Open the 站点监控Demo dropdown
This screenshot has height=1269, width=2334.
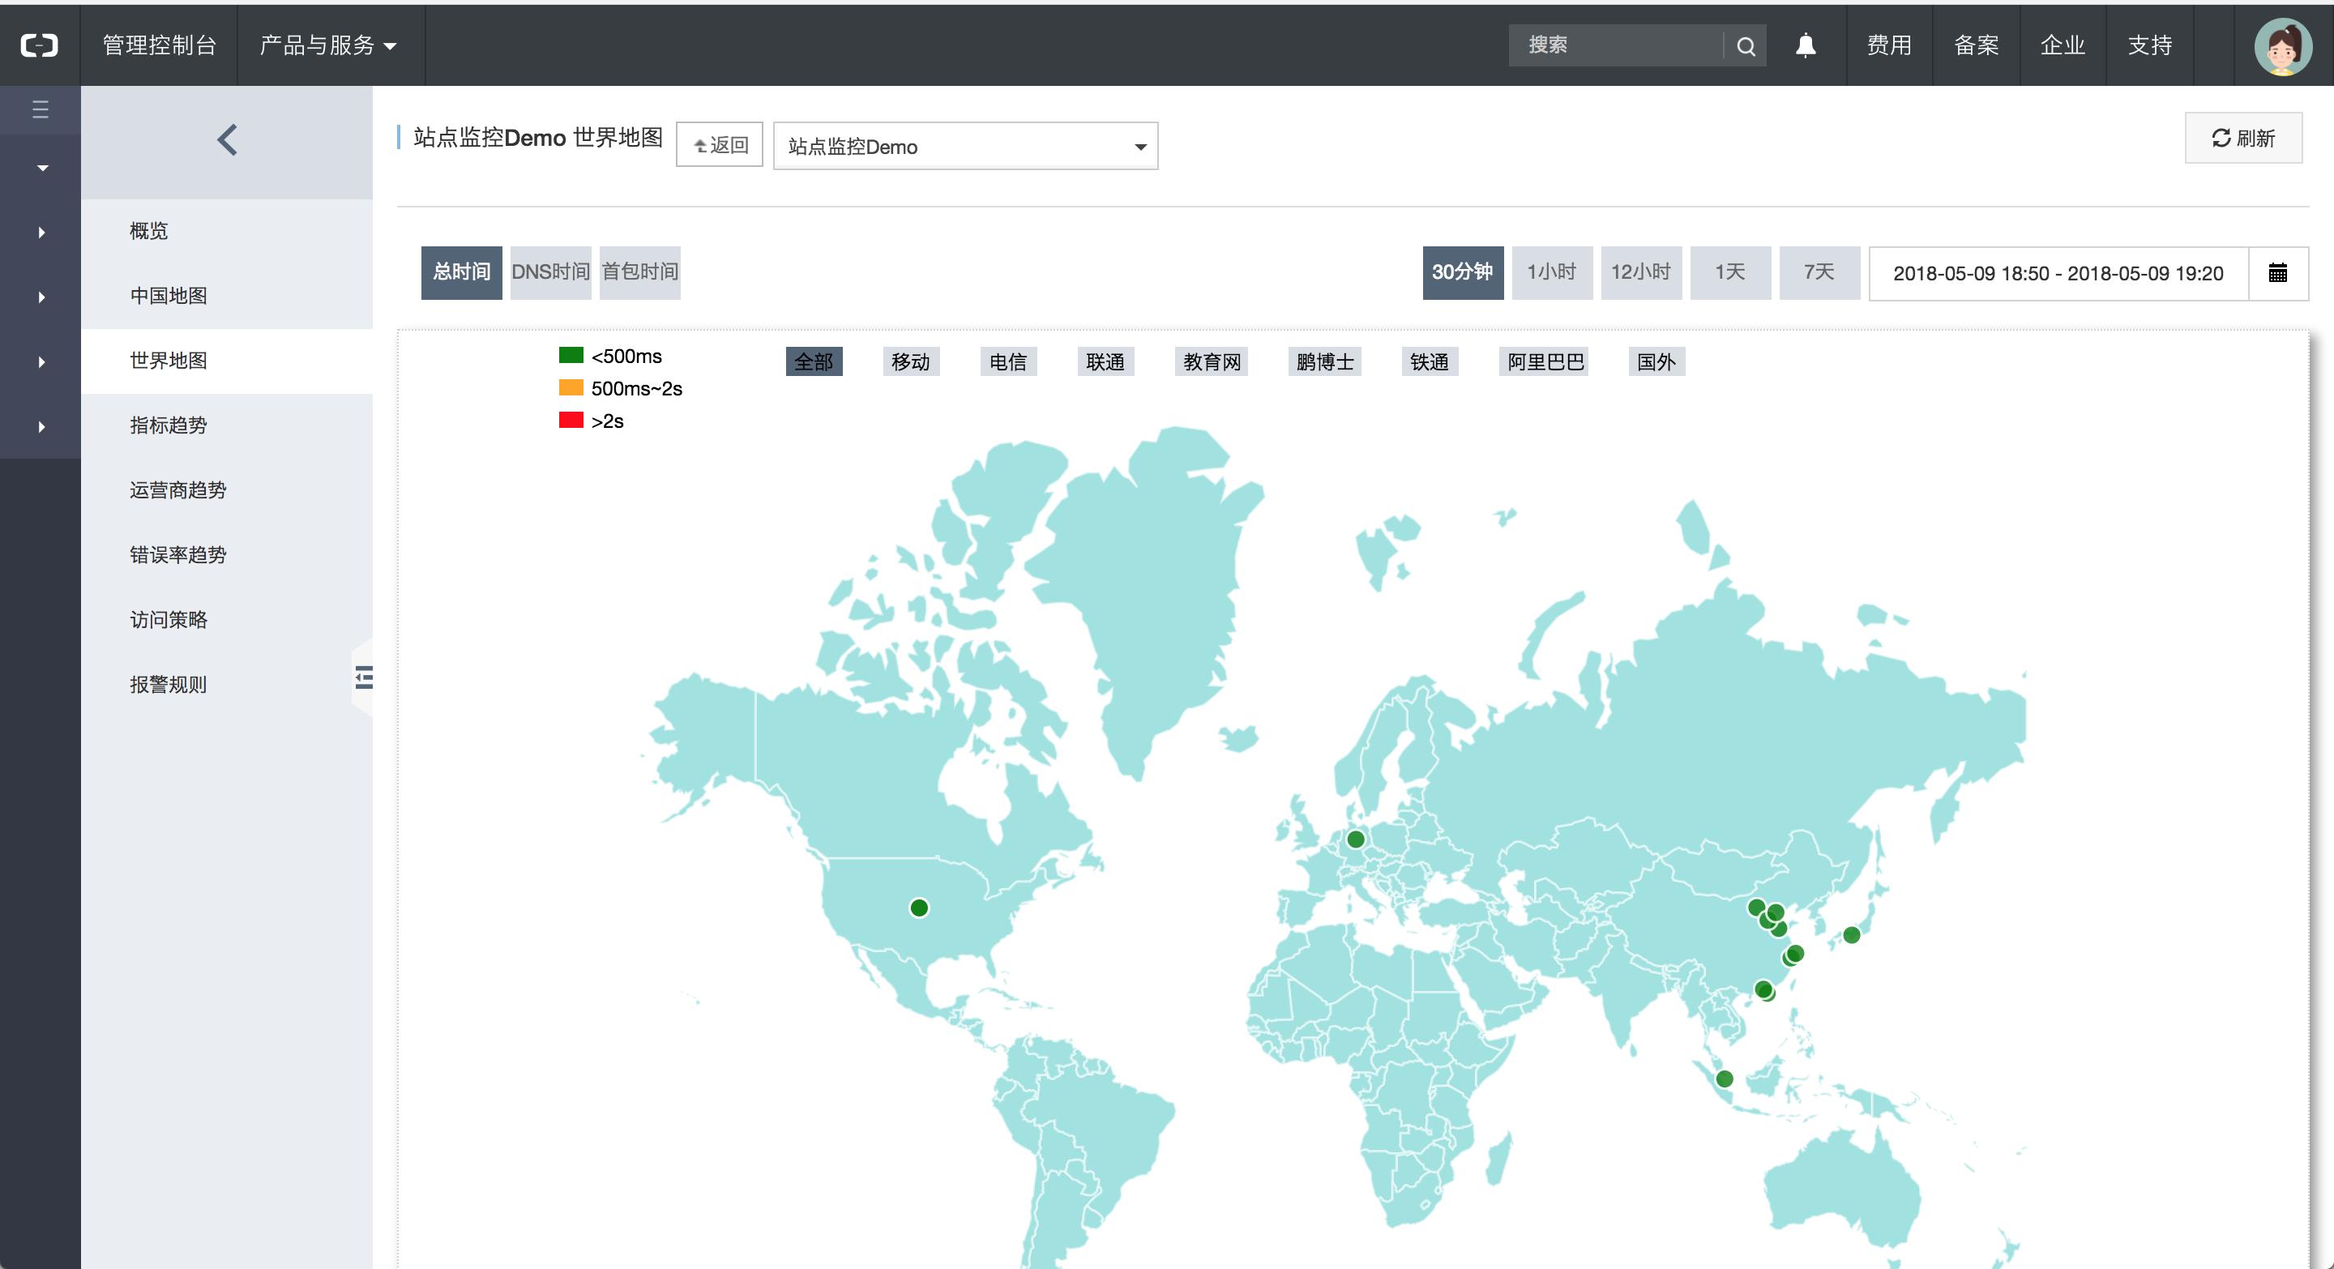pyautogui.click(x=965, y=146)
